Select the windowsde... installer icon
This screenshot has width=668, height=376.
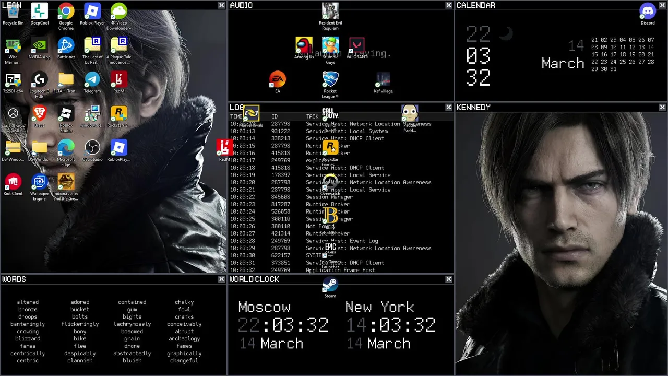(x=92, y=117)
